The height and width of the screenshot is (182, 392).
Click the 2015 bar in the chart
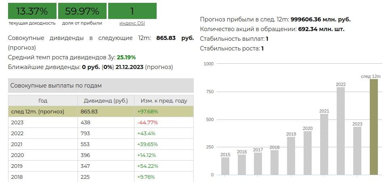[225, 166]
